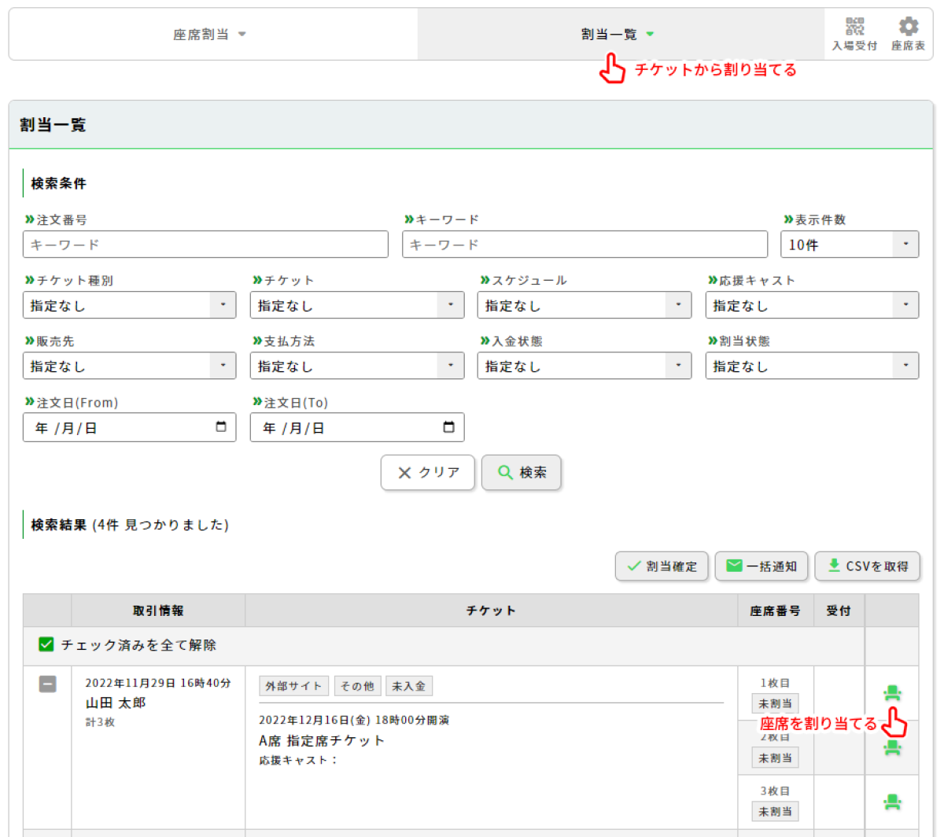Click seat assign icon for 2枚目 ticket

point(891,747)
